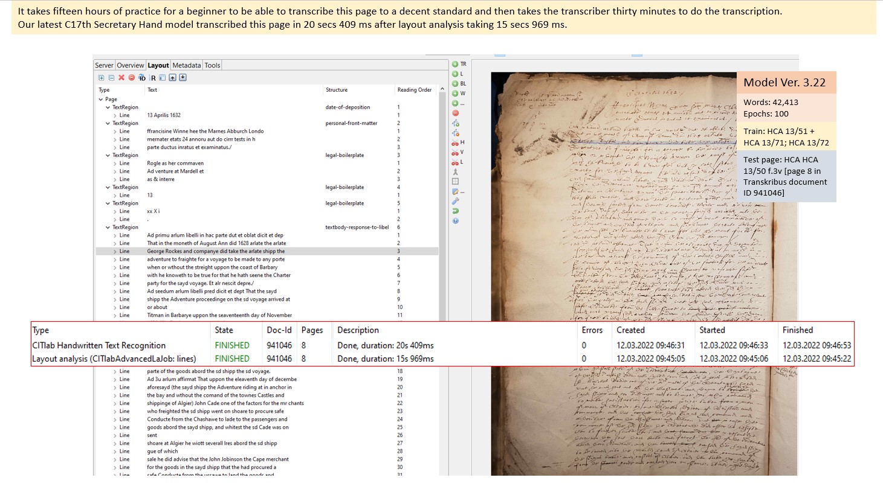The image size is (883, 495).
Task: Click the Structure column header
Action: (337, 90)
